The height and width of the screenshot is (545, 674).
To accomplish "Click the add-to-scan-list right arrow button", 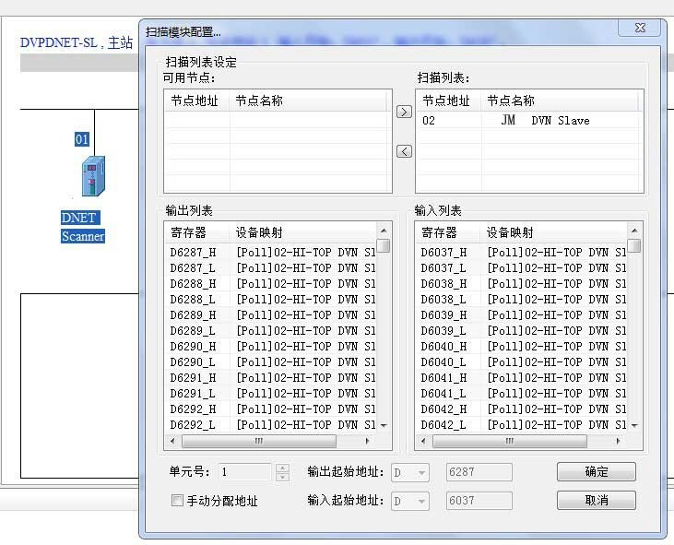I will click(x=404, y=112).
